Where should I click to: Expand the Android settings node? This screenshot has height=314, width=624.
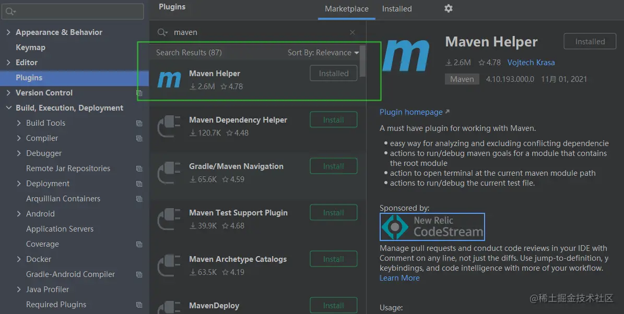19,213
